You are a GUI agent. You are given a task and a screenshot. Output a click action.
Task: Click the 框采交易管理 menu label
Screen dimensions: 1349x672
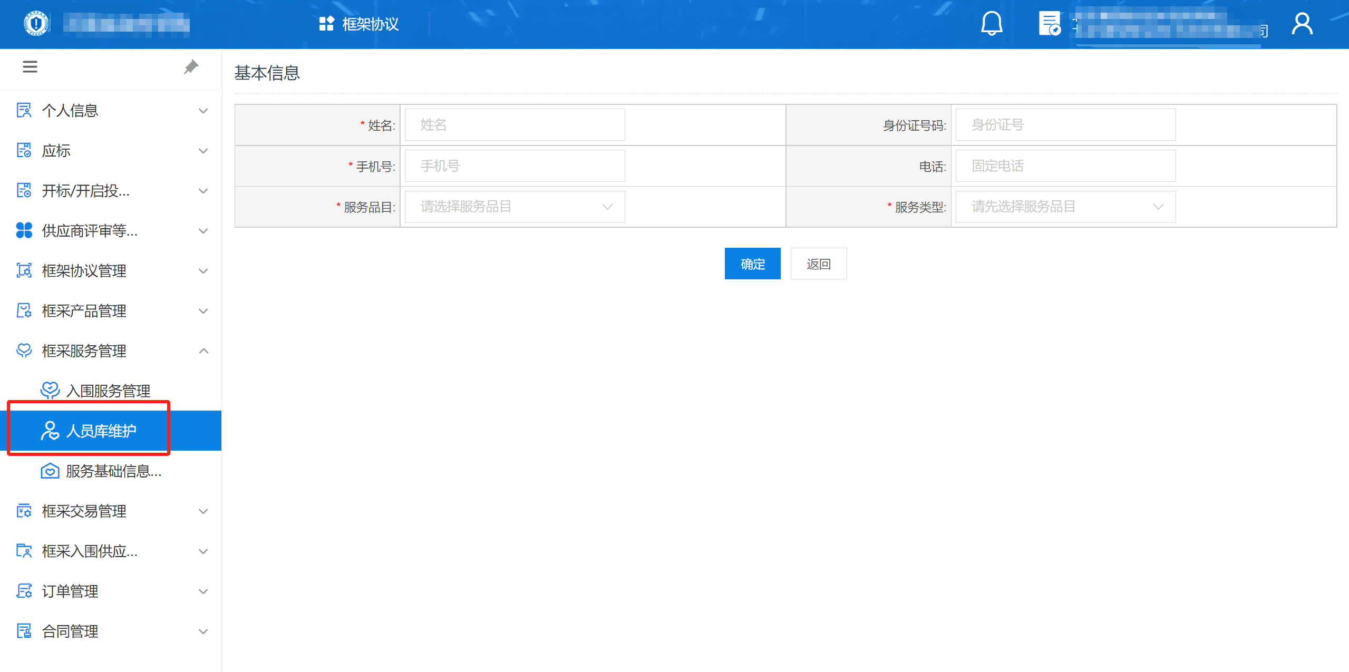84,511
